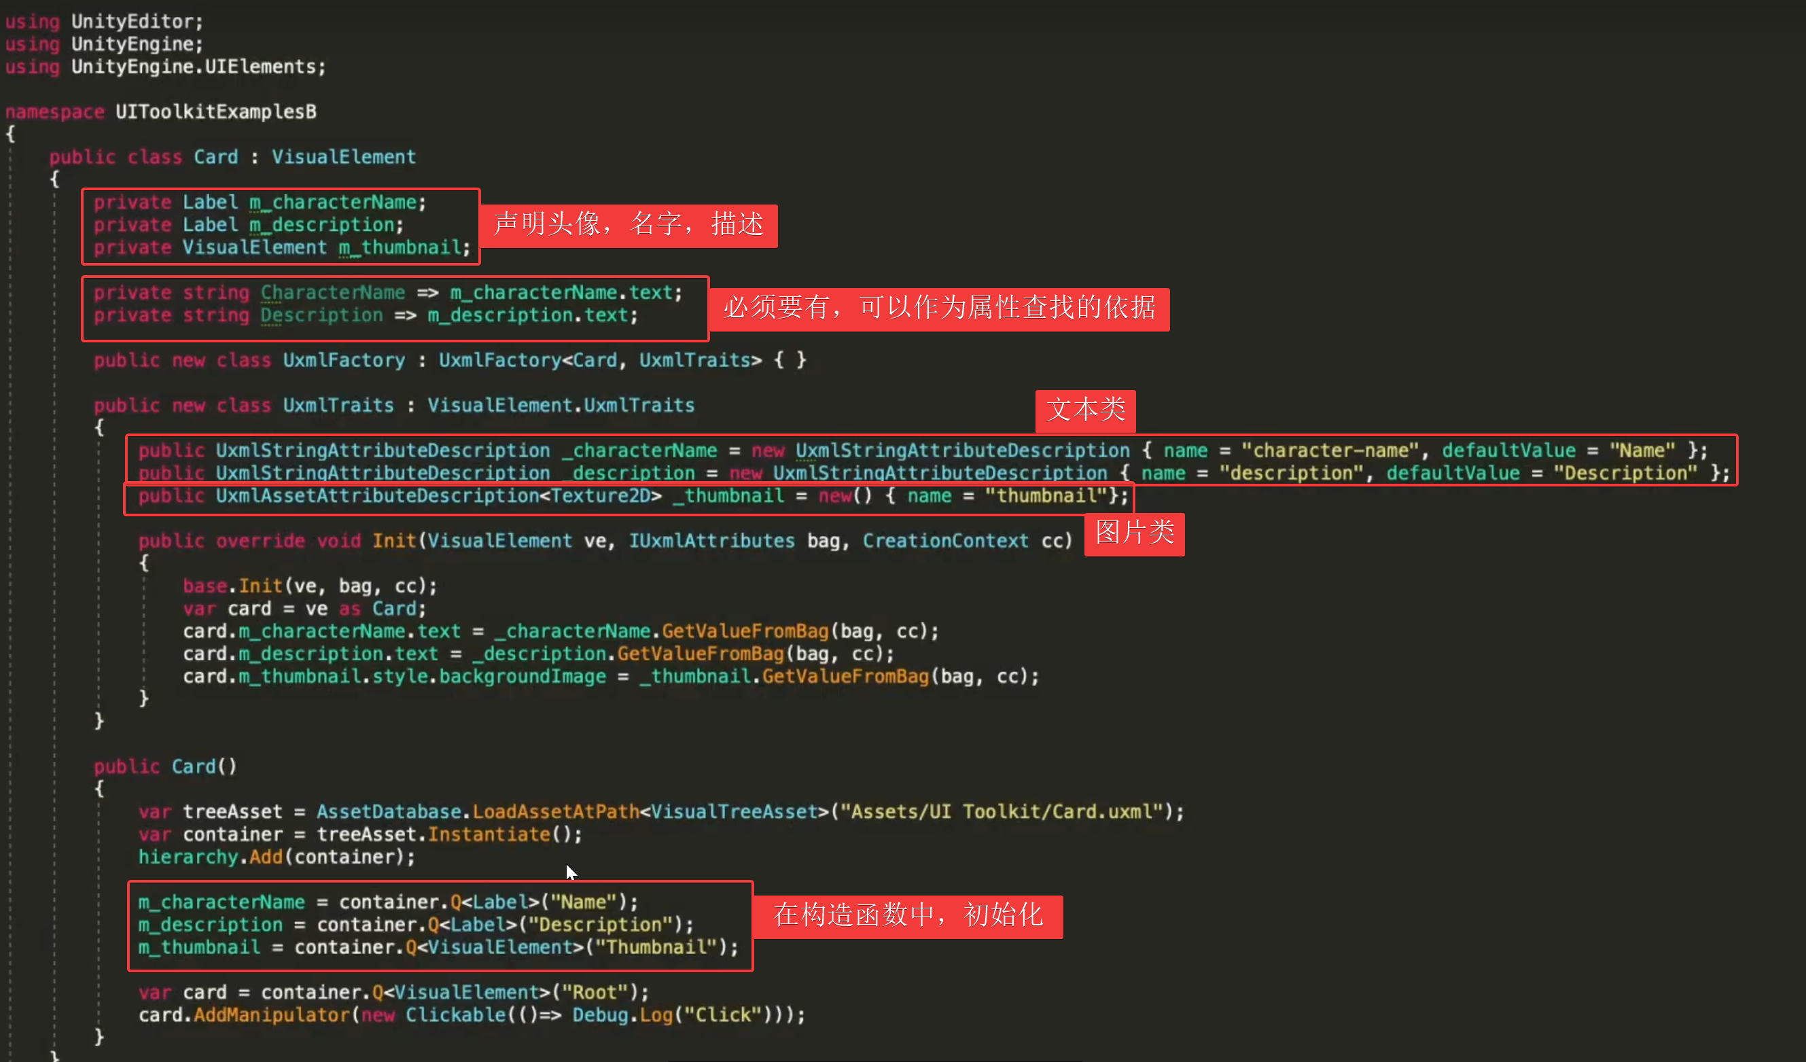The width and height of the screenshot is (1806, 1062).
Task: Click the 'override' keyword of Init method
Action: point(260,540)
